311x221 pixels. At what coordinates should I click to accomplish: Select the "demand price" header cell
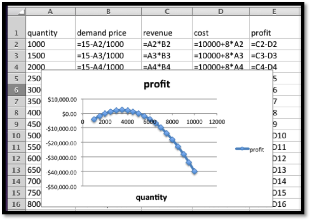point(107,33)
